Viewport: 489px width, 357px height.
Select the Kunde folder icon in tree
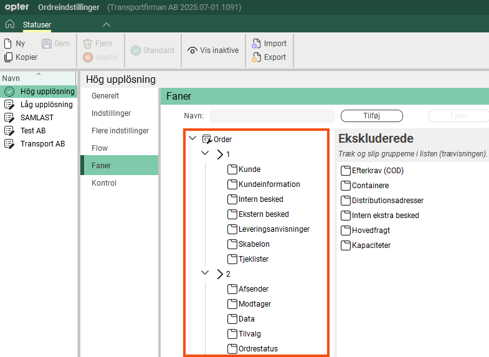click(232, 169)
